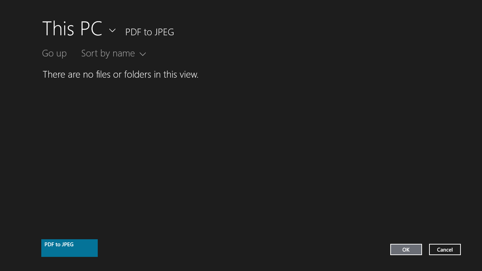Confirm the selection with OK
Screen dimensions: 482x271
tap(406, 249)
